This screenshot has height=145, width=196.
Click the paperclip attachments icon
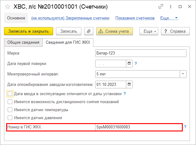tap(89, 31)
